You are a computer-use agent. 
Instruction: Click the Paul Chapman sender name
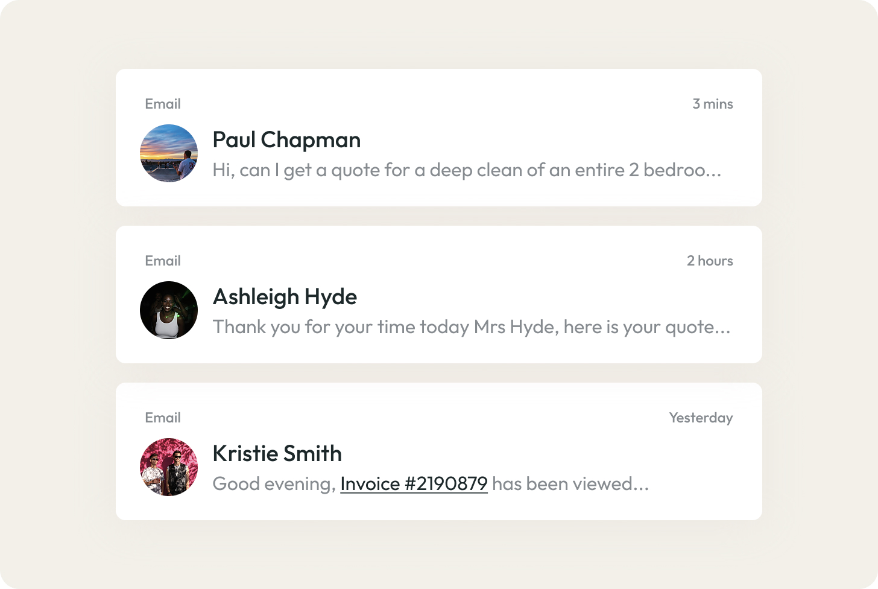pyautogui.click(x=286, y=140)
